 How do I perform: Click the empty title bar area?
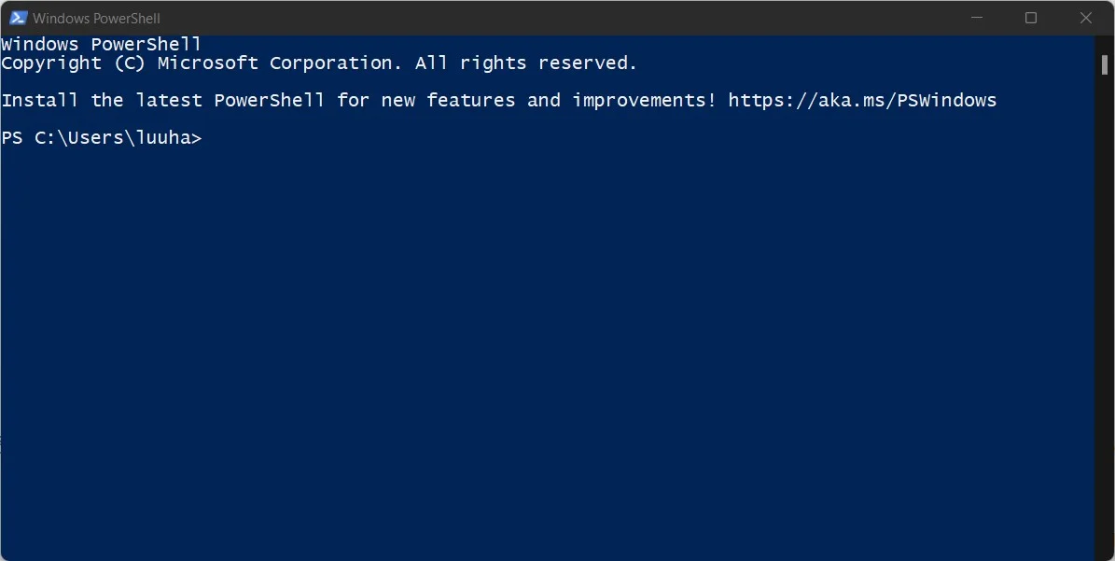pyautogui.click(x=554, y=18)
